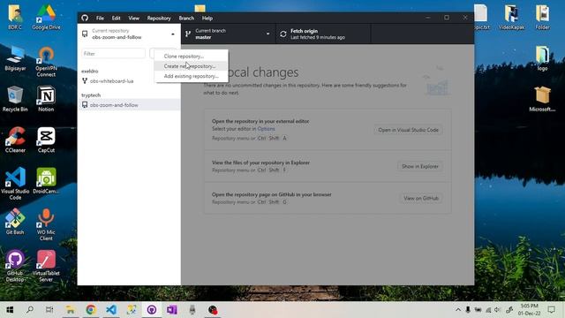Click the taskbar search magnifier icon
Image resolution: width=565 pixels, height=318 pixels.
pos(30,310)
